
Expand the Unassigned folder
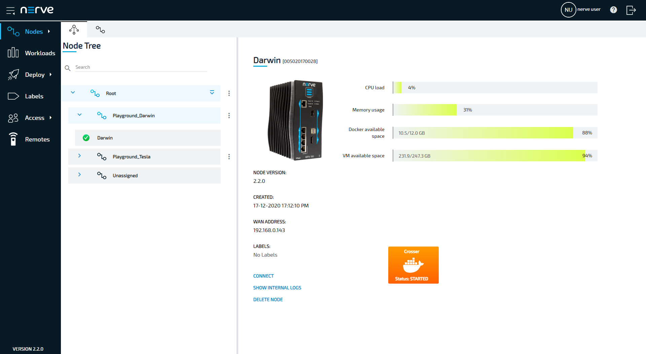(79, 174)
